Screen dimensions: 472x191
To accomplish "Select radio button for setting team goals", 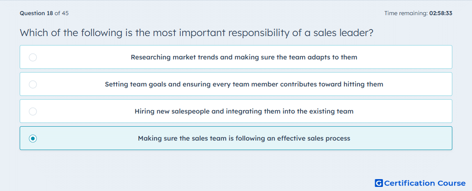I will click(33, 84).
